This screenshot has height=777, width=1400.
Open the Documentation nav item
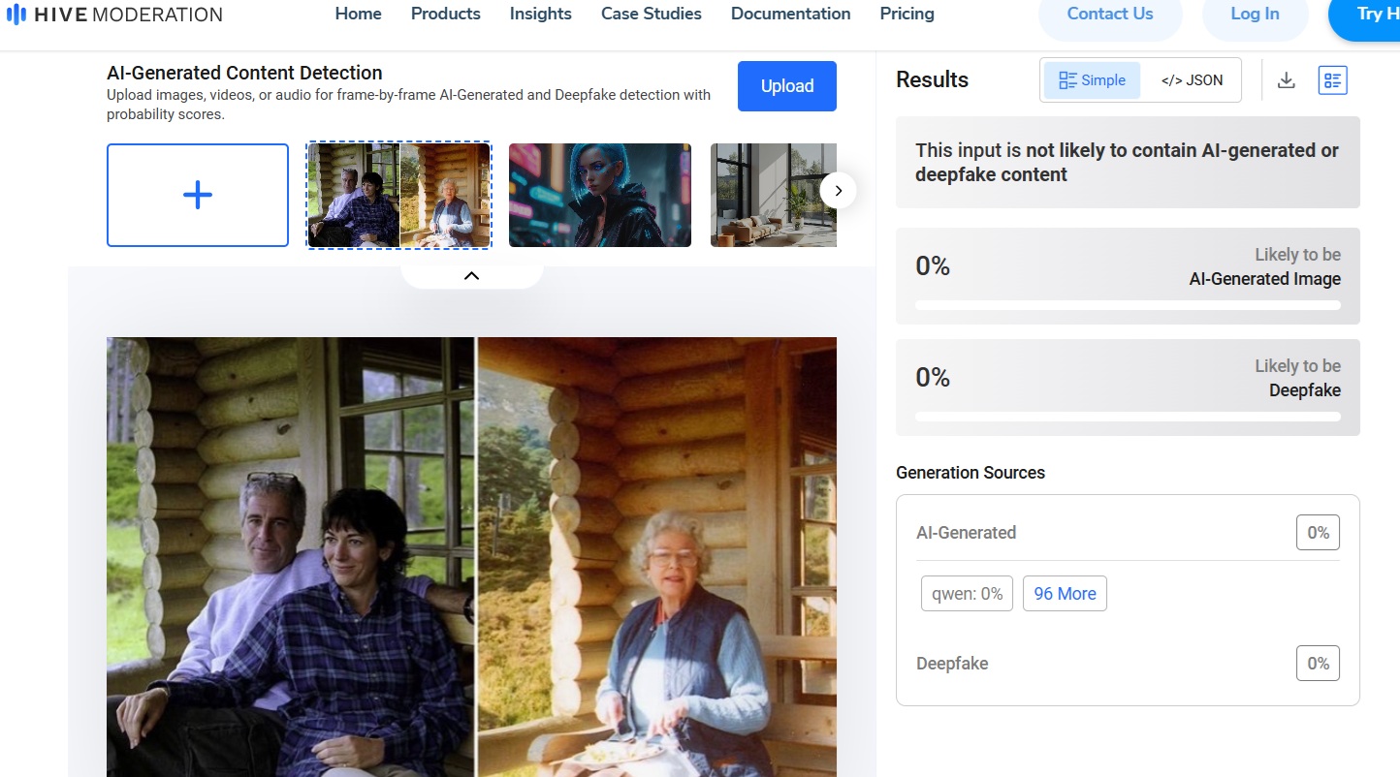pos(790,14)
